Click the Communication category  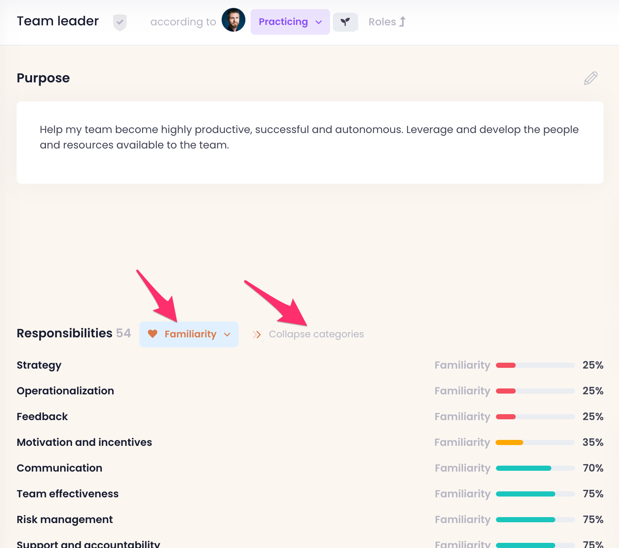point(59,468)
